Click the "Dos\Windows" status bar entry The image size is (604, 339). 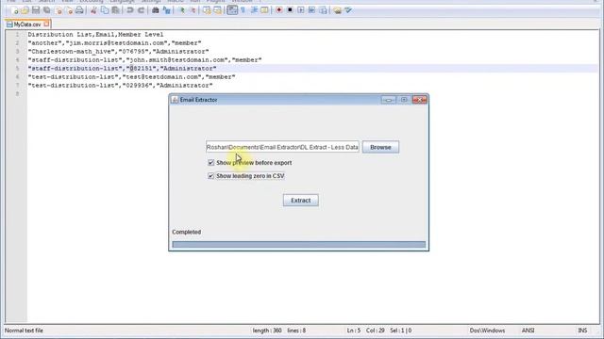(487, 331)
